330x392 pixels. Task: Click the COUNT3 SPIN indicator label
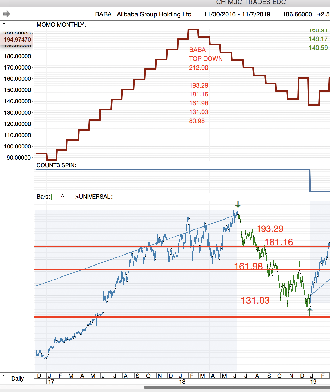(x=56, y=165)
